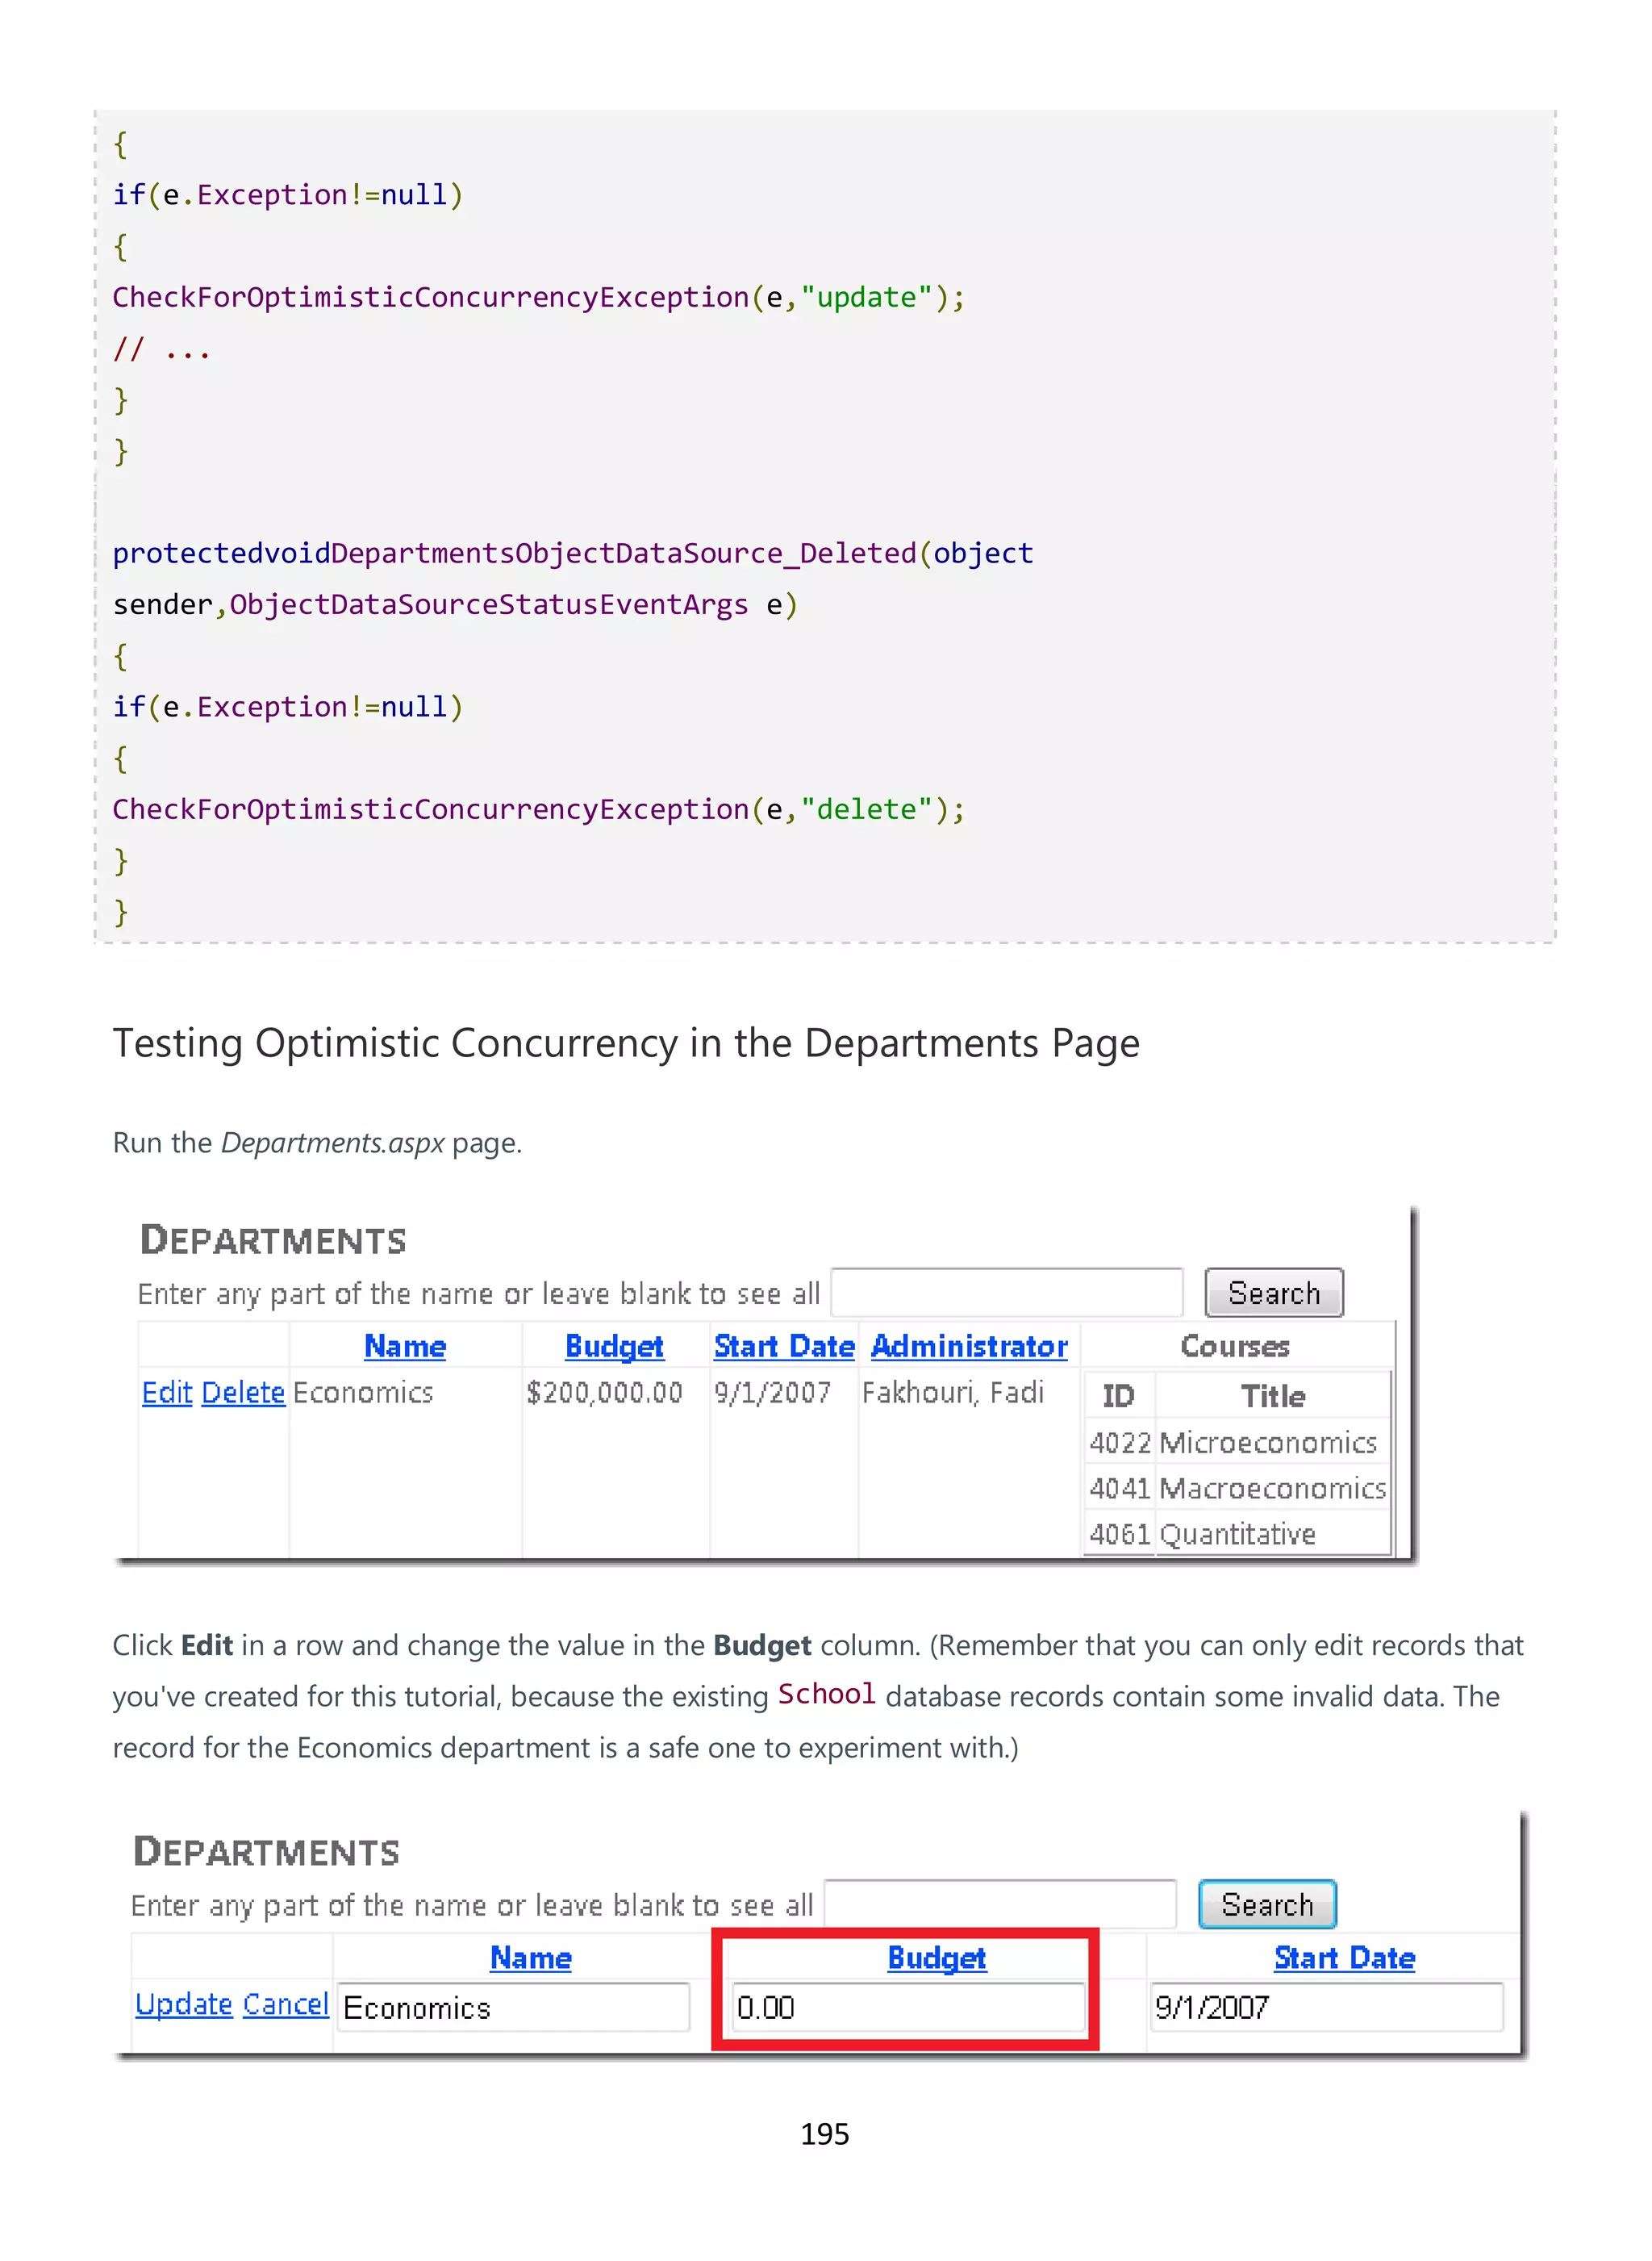Click the Economics name text field
Screen dimensions: 1652x2261
point(513,2007)
